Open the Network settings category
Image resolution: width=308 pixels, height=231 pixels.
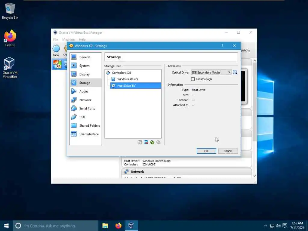(x=85, y=100)
